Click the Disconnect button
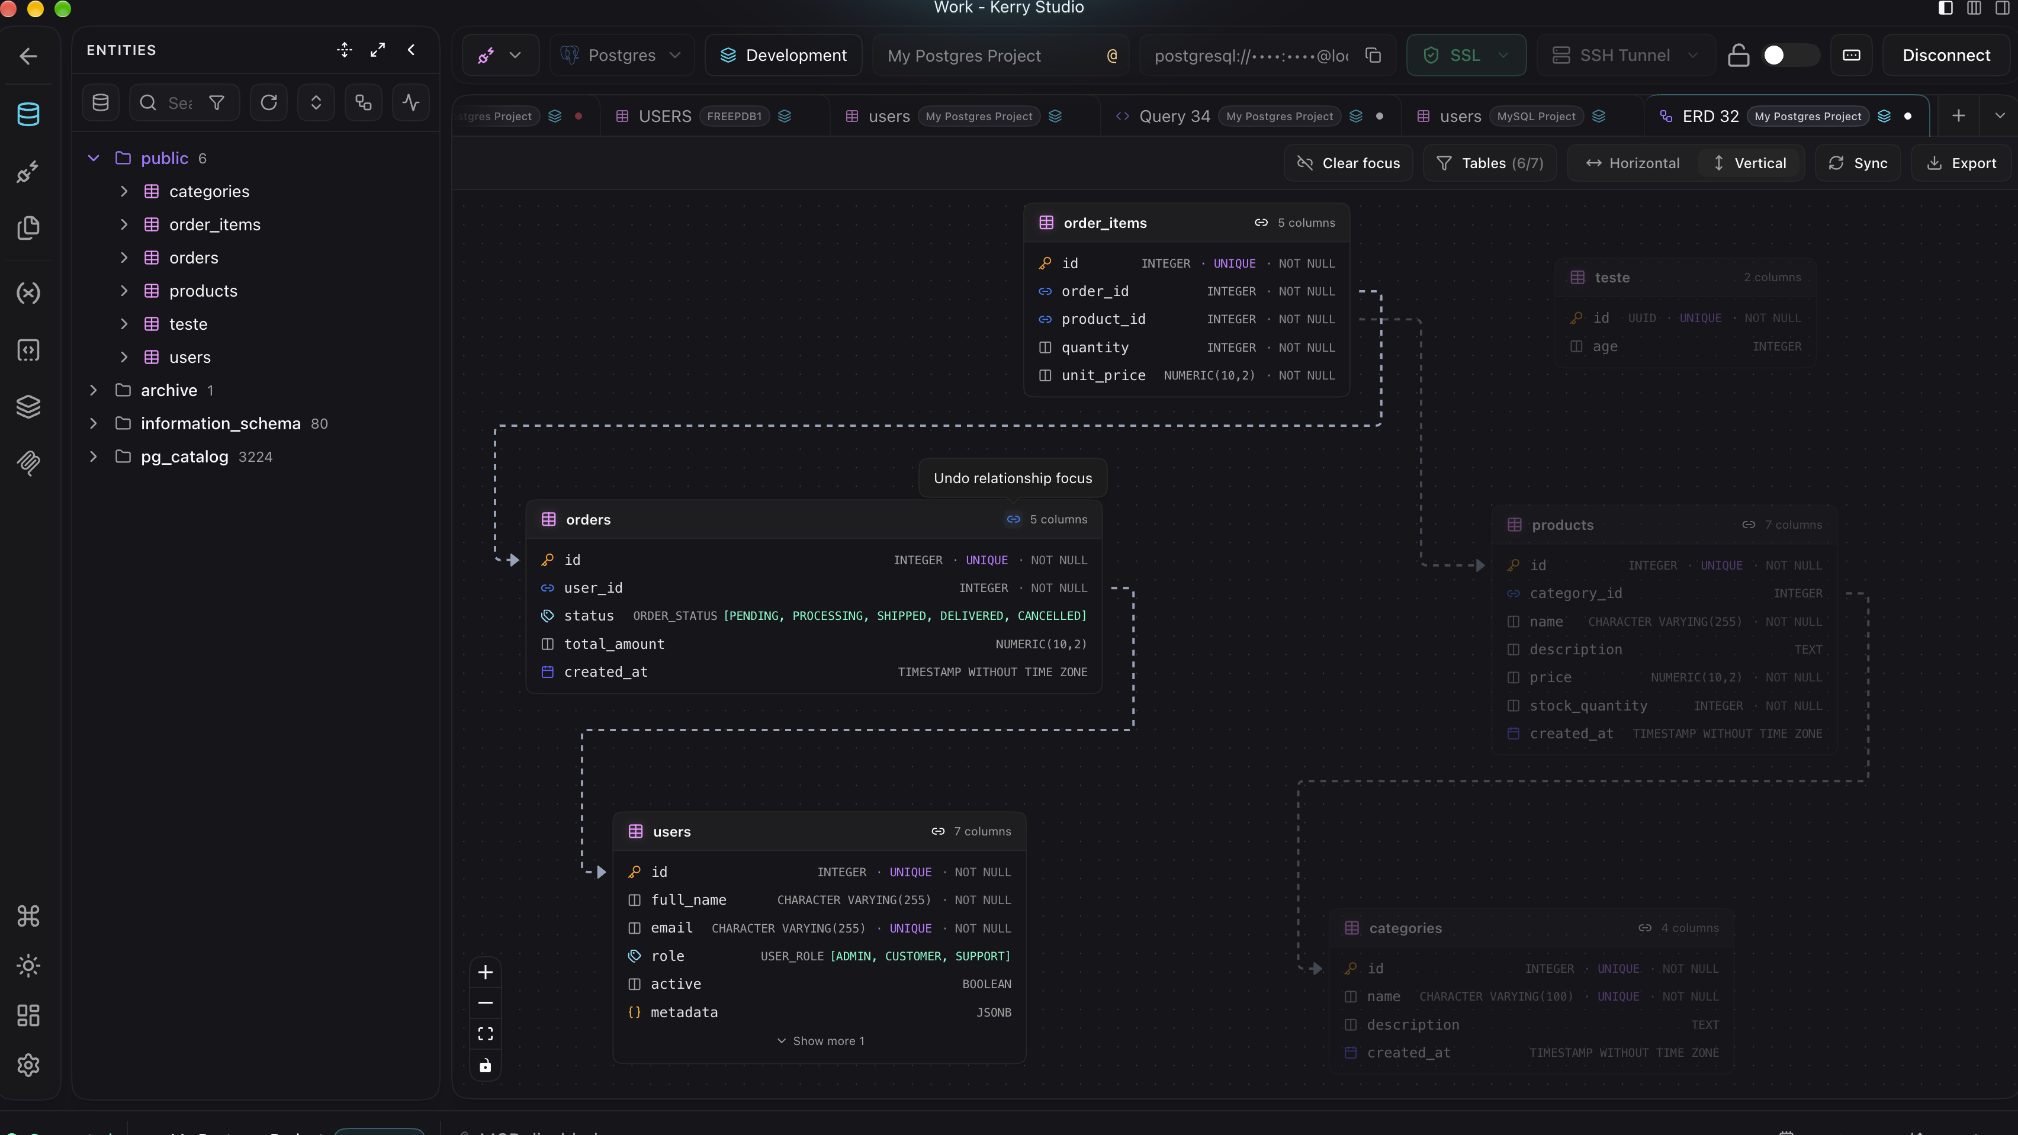The width and height of the screenshot is (2018, 1135). pyautogui.click(x=1947, y=56)
